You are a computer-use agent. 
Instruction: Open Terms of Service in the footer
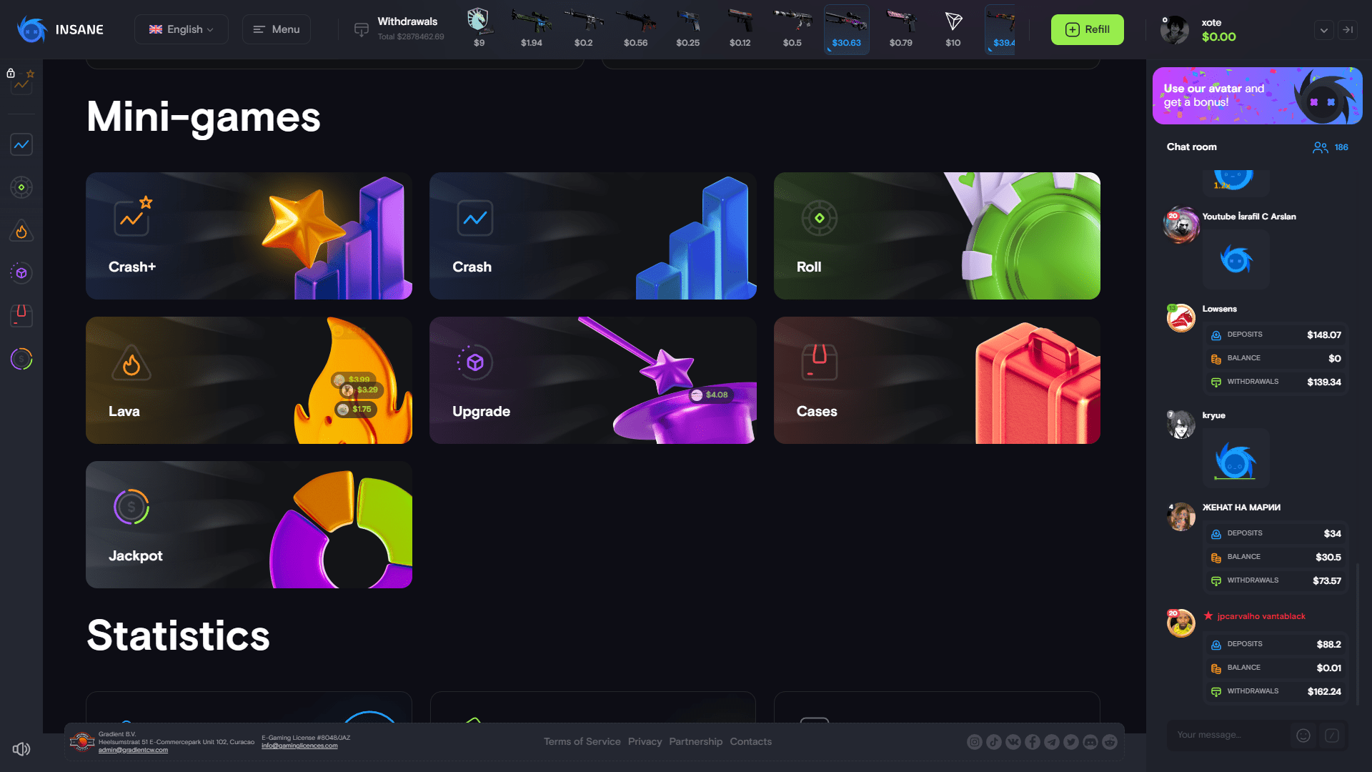(582, 741)
